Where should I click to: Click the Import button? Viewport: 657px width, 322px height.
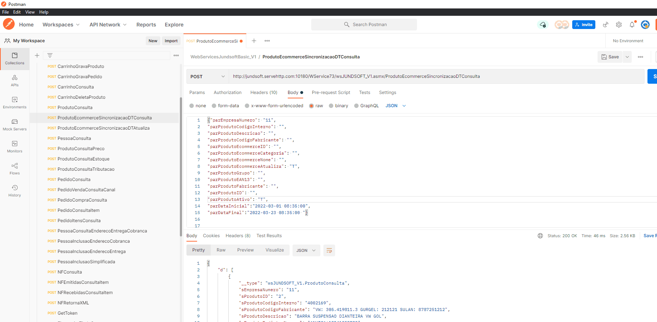tap(171, 41)
